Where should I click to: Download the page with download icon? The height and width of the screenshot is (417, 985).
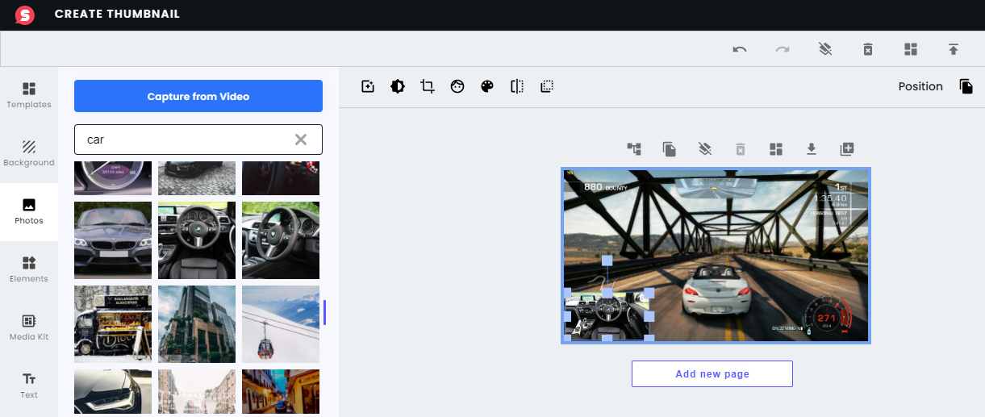812,148
